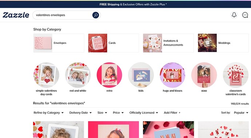Screen dimensions: 251x138
Task: Open Invitations & Announcements category card
Action: point(168,43)
